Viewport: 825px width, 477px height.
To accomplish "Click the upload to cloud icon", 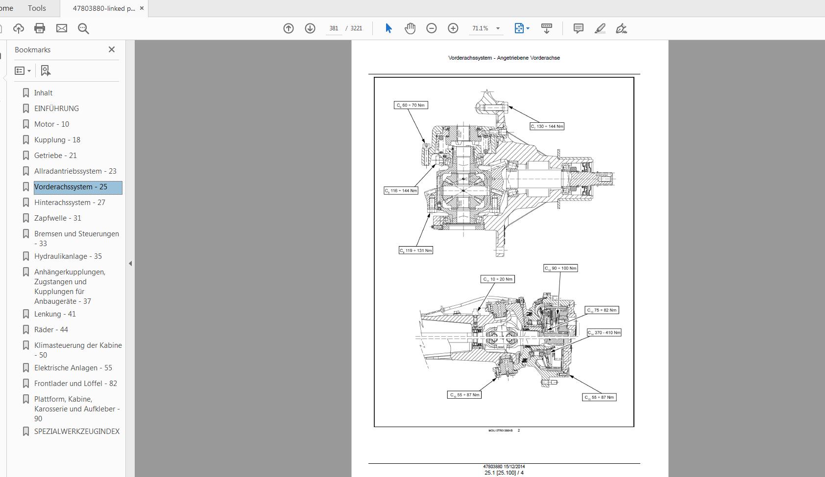I will click(x=19, y=28).
